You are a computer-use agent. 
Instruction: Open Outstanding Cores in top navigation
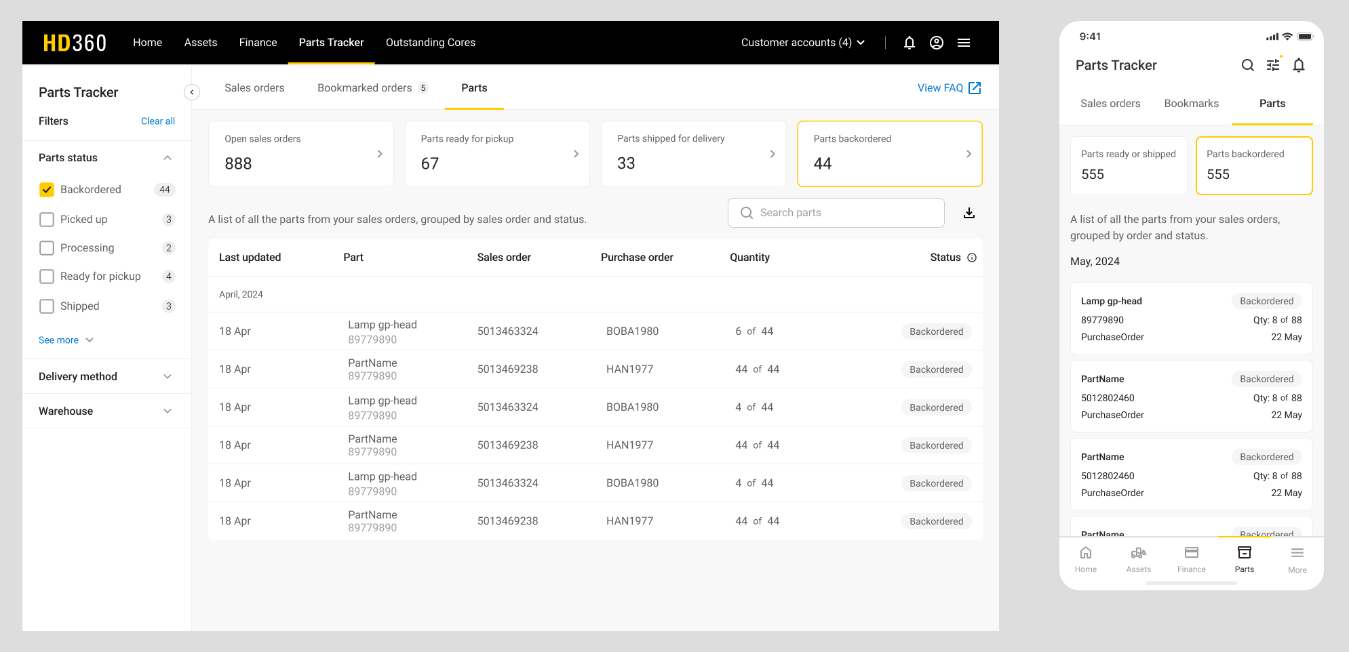click(431, 43)
